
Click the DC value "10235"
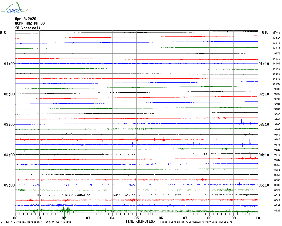pyautogui.click(x=277, y=38)
